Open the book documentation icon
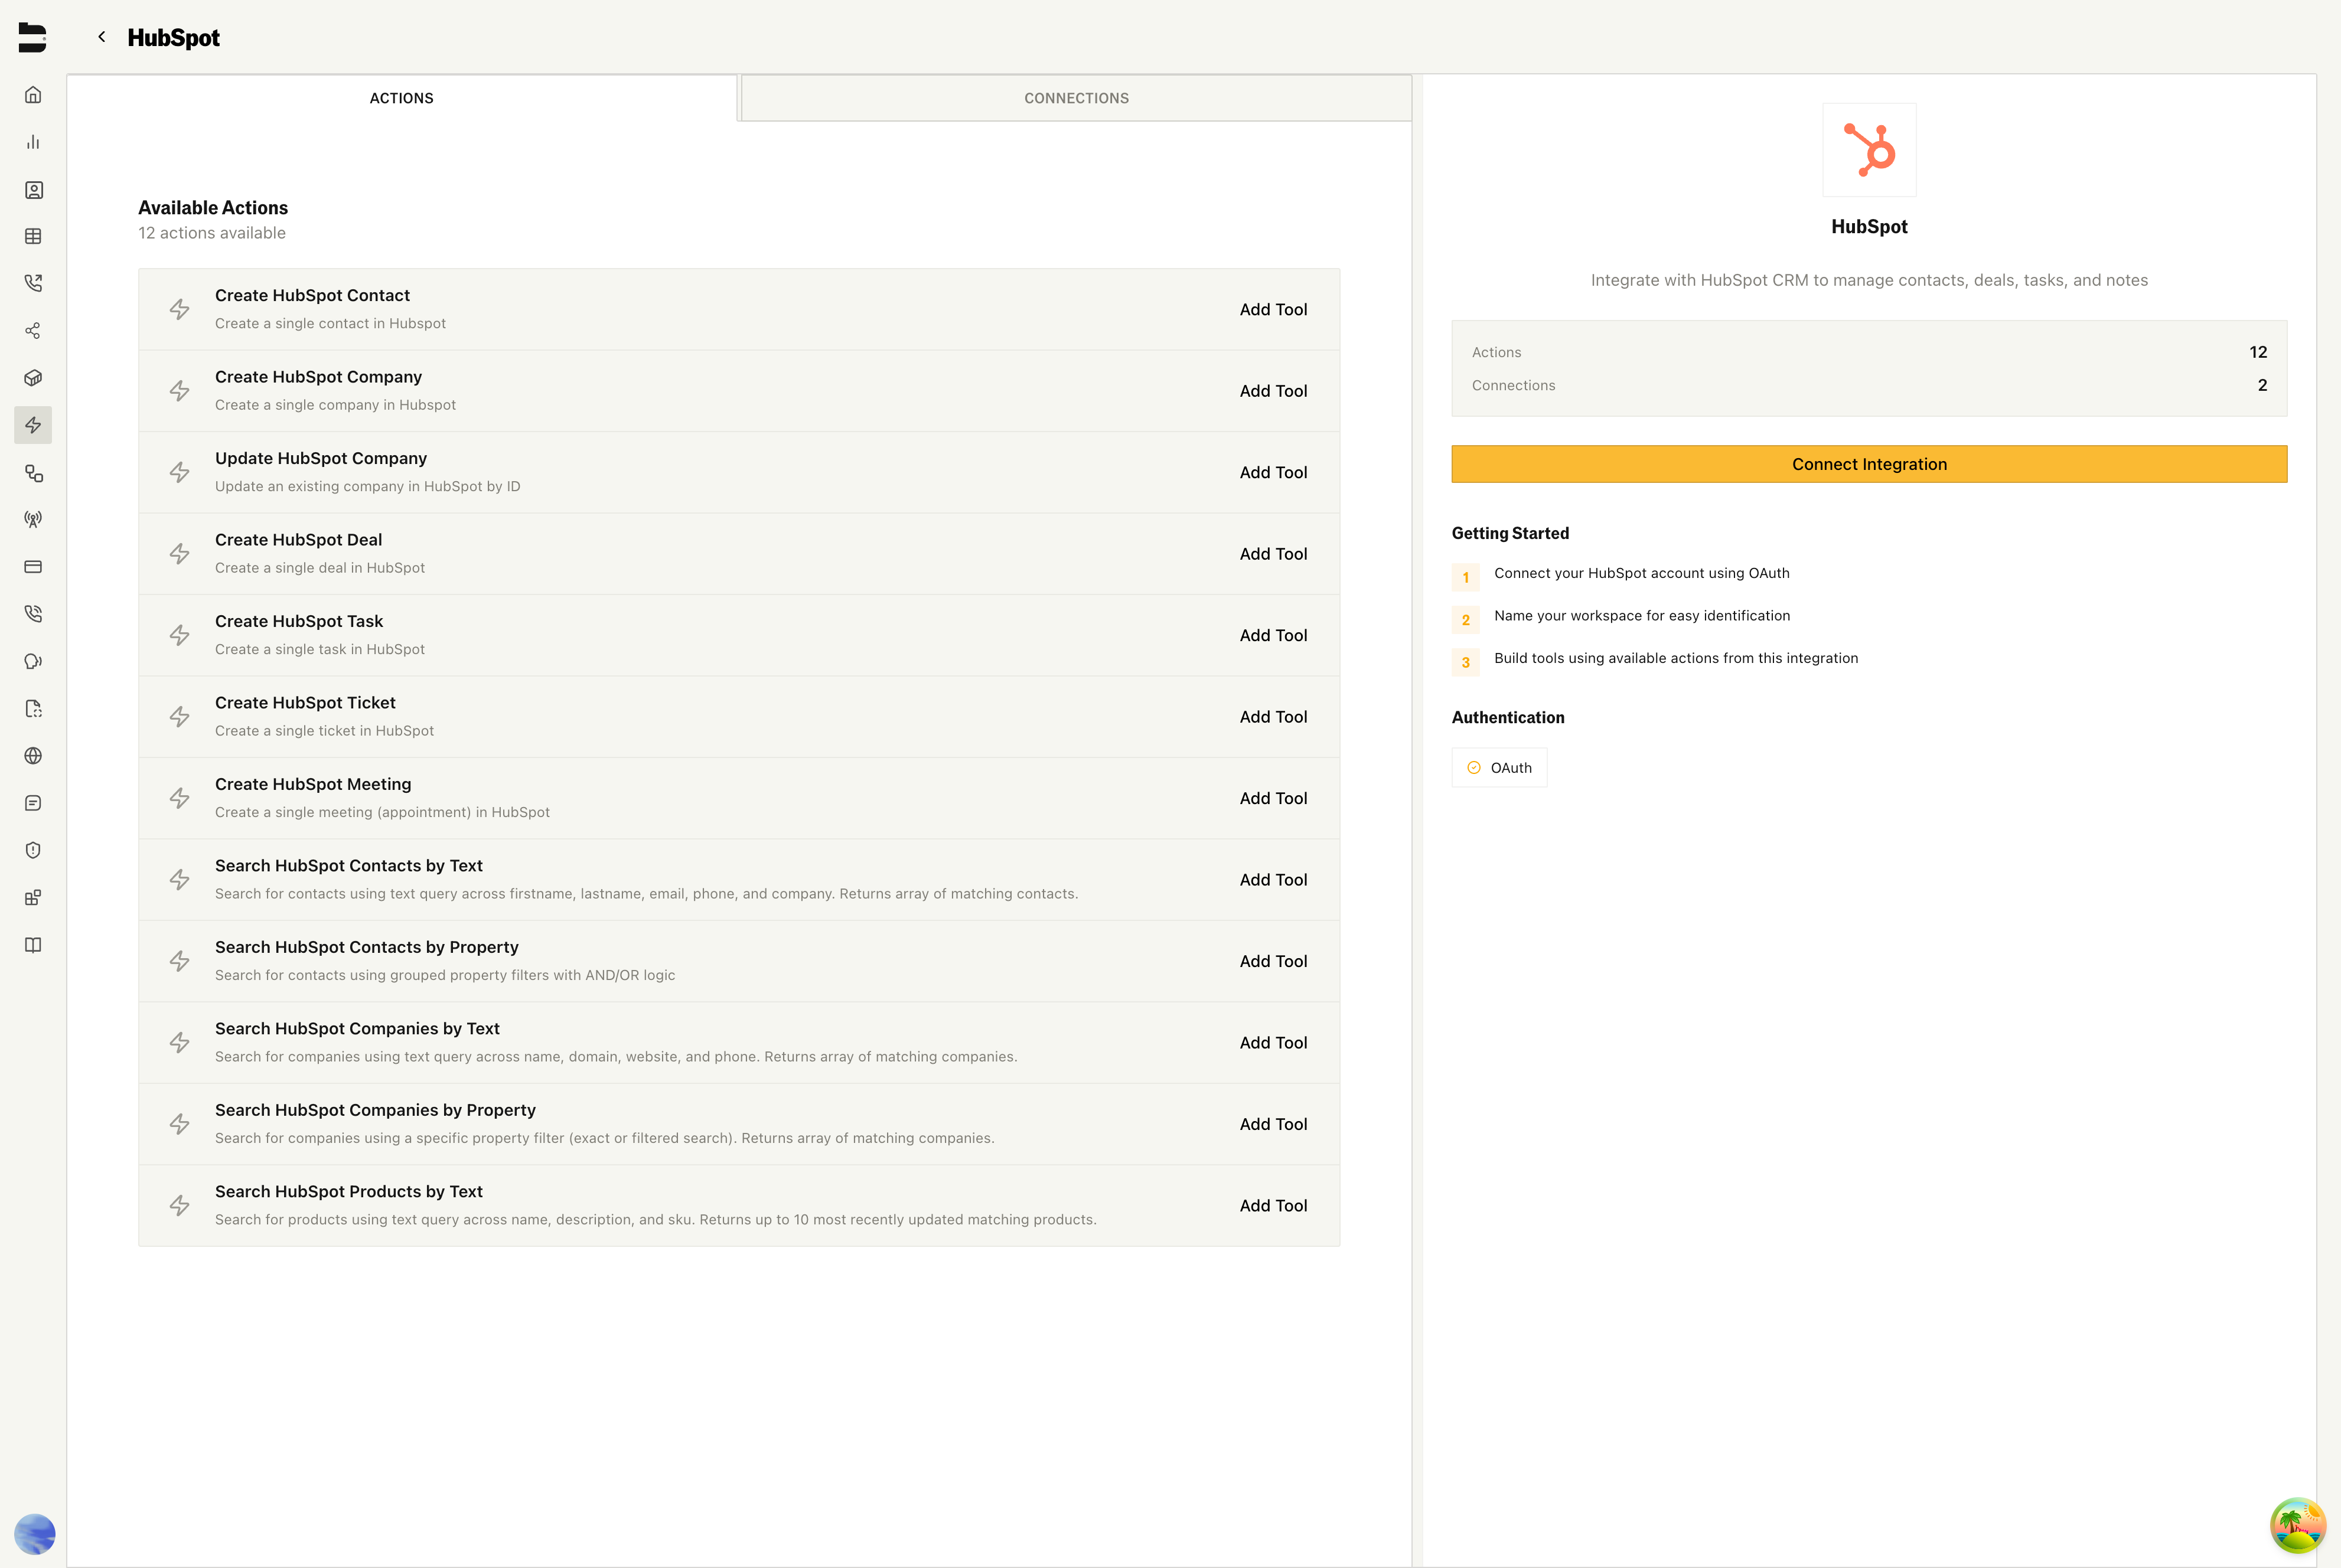 tap(33, 945)
